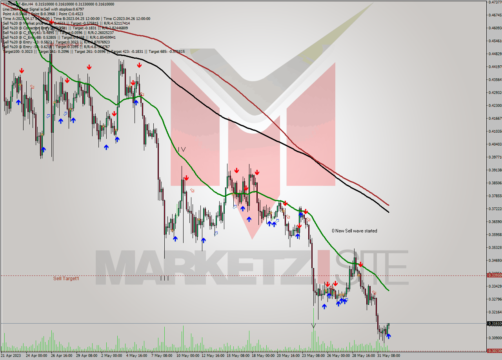
Task: Click the '2 May 00:00' time axis label
Action: tap(112, 356)
